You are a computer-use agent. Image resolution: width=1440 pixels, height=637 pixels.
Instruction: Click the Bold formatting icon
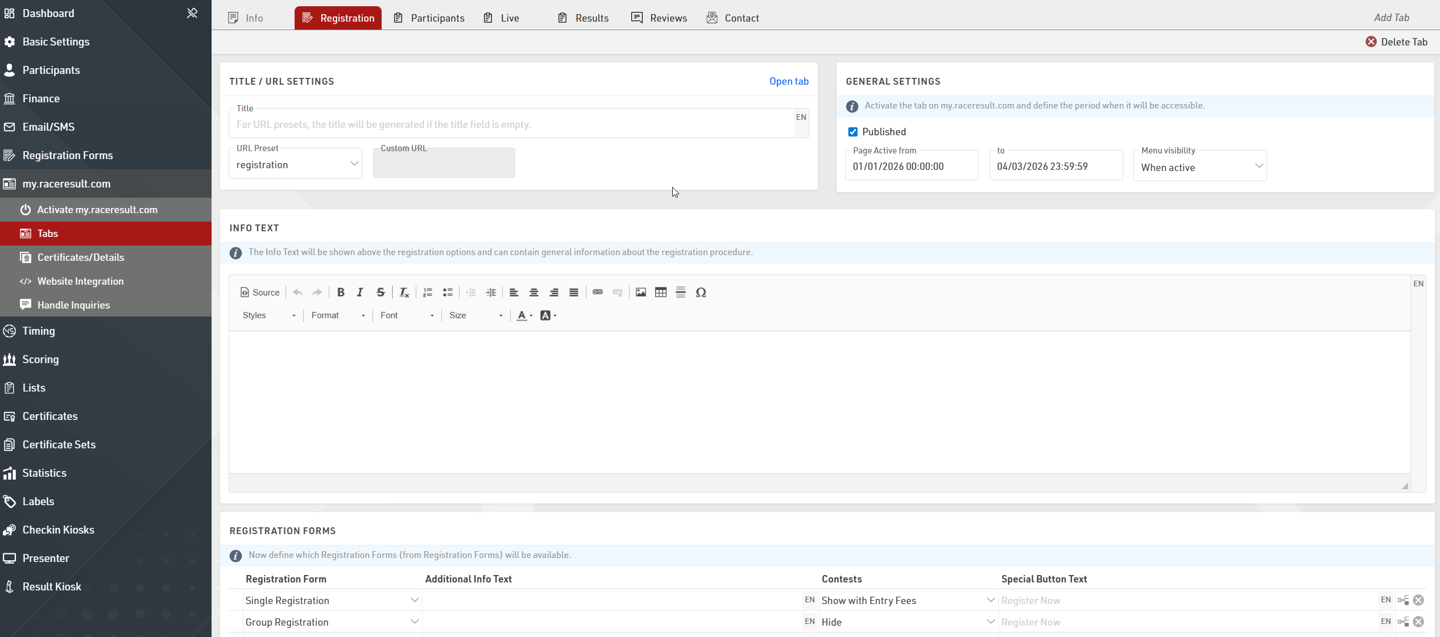pyautogui.click(x=341, y=292)
